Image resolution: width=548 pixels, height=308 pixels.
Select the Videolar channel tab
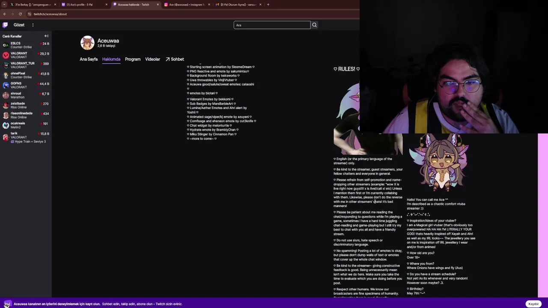(152, 59)
